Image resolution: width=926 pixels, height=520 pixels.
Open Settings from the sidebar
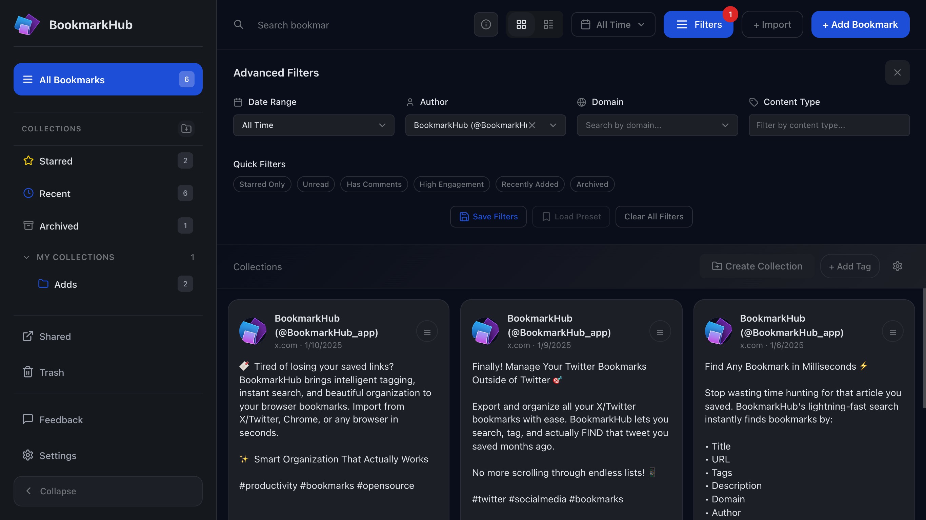(108, 456)
